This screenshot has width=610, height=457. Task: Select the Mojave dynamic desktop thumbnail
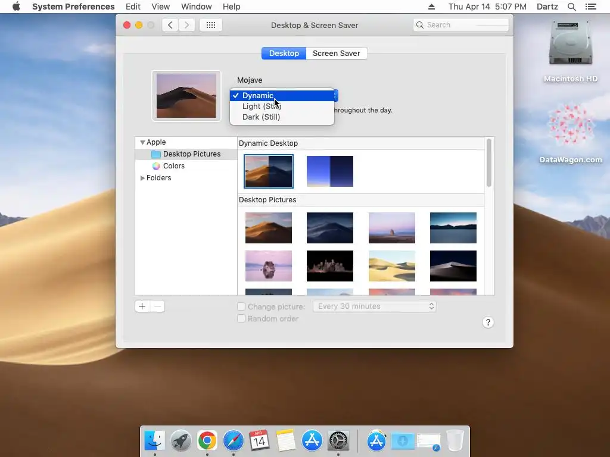tap(269, 171)
